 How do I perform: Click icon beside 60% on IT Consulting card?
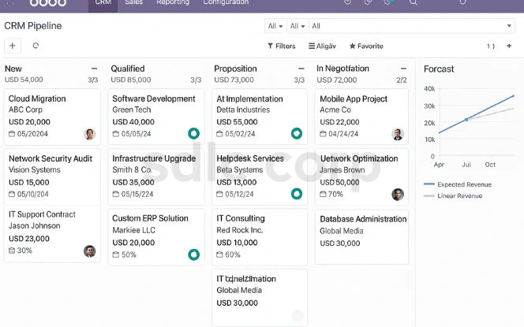(219, 255)
